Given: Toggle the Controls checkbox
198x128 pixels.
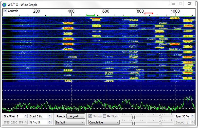Looking at the screenshot, I should [x=5, y=11].
